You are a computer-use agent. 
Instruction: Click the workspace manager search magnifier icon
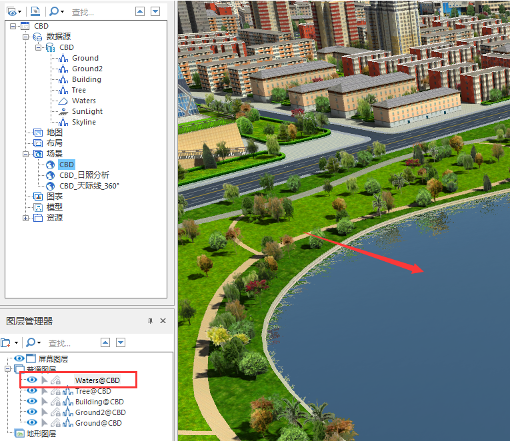click(54, 12)
